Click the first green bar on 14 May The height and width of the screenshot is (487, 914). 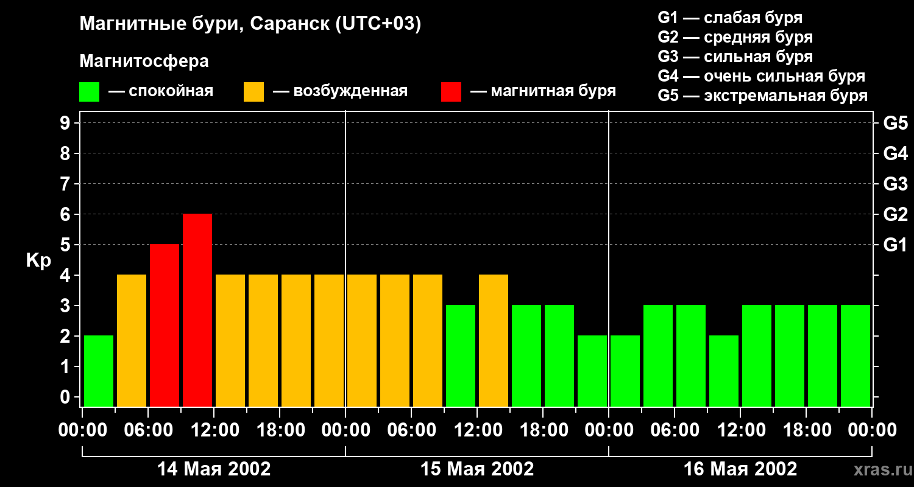(99, 370)
